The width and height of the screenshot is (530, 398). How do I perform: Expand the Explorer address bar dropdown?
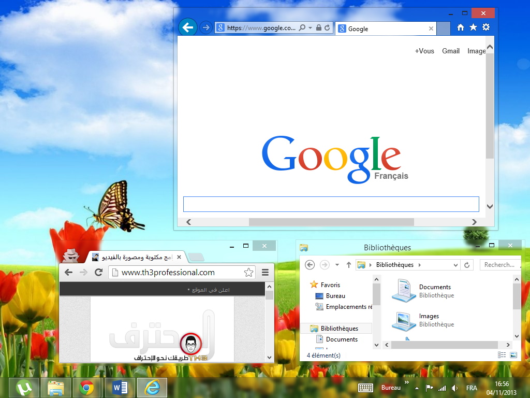(x=455, y=265)
